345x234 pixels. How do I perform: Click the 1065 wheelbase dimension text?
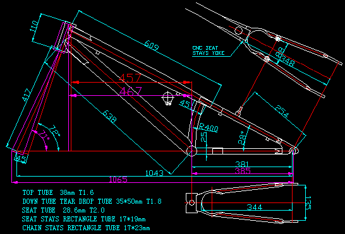tap(118, 180)
